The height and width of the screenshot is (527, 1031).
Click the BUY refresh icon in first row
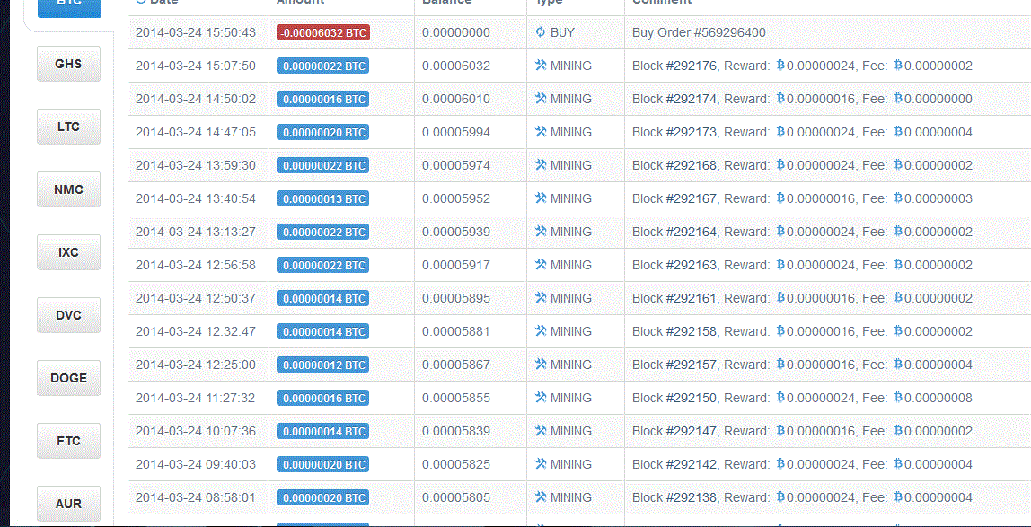pos(541,32)
